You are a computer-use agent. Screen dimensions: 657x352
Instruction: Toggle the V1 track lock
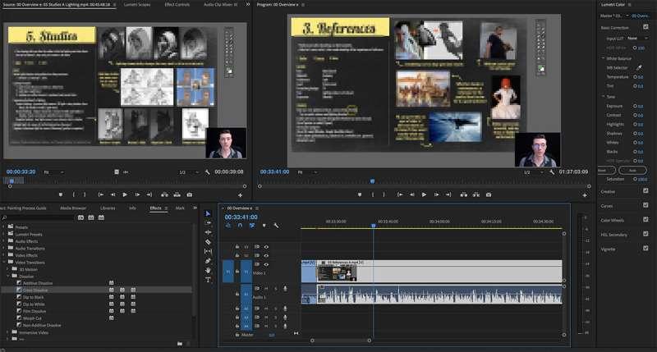[237, 272]
